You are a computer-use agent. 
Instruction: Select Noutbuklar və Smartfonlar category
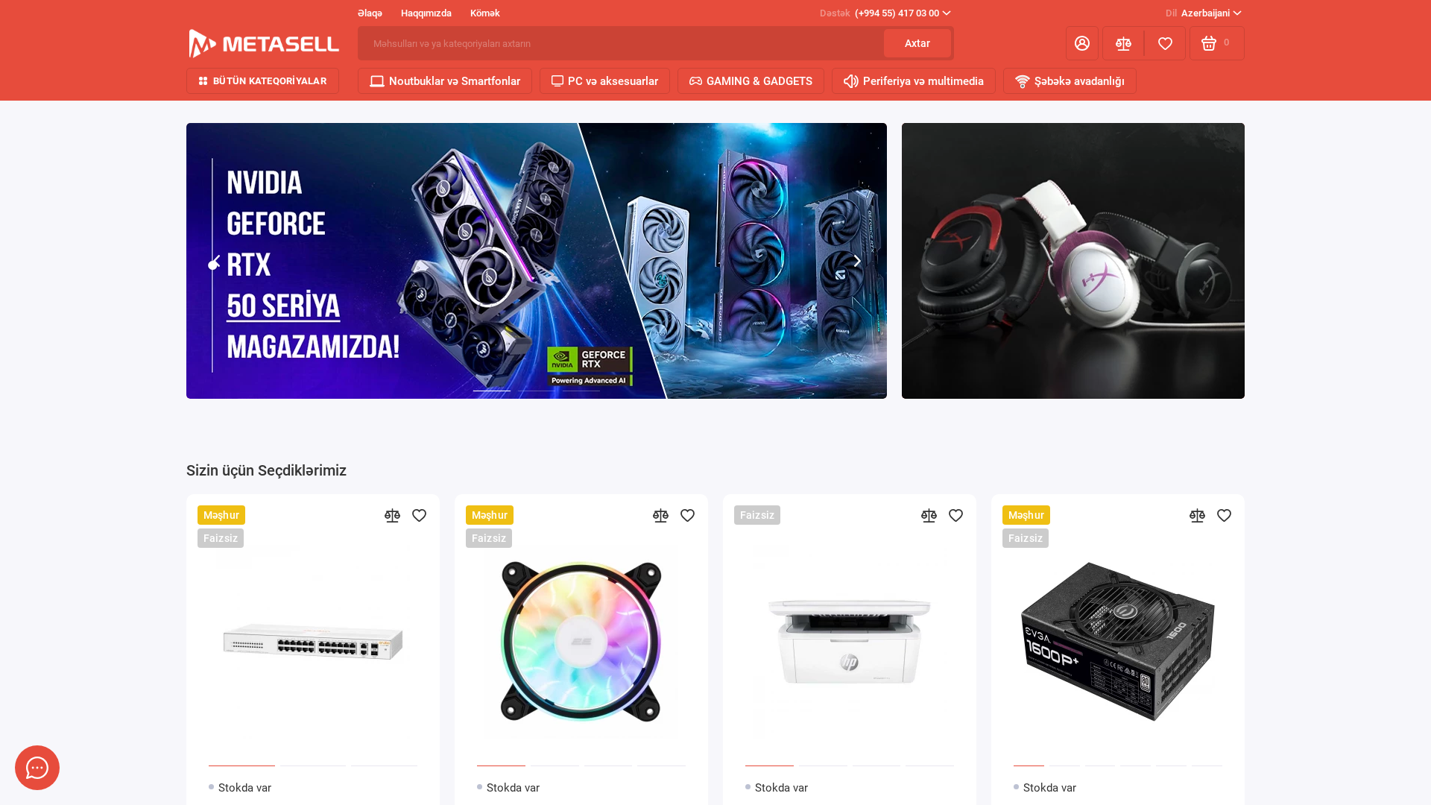445,81
